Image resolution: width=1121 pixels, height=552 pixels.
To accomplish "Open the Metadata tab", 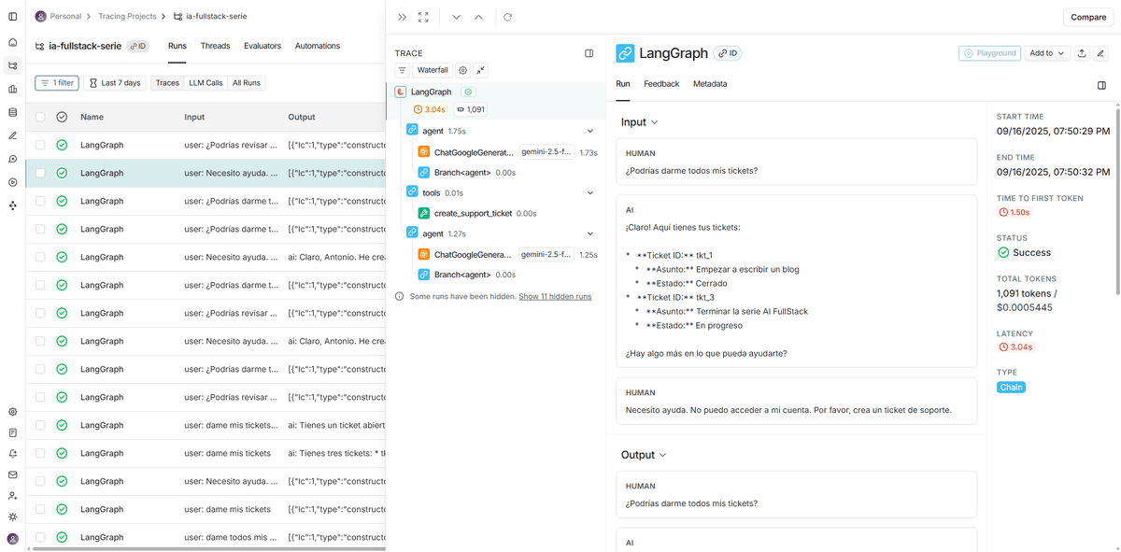I will click(709, 84).
